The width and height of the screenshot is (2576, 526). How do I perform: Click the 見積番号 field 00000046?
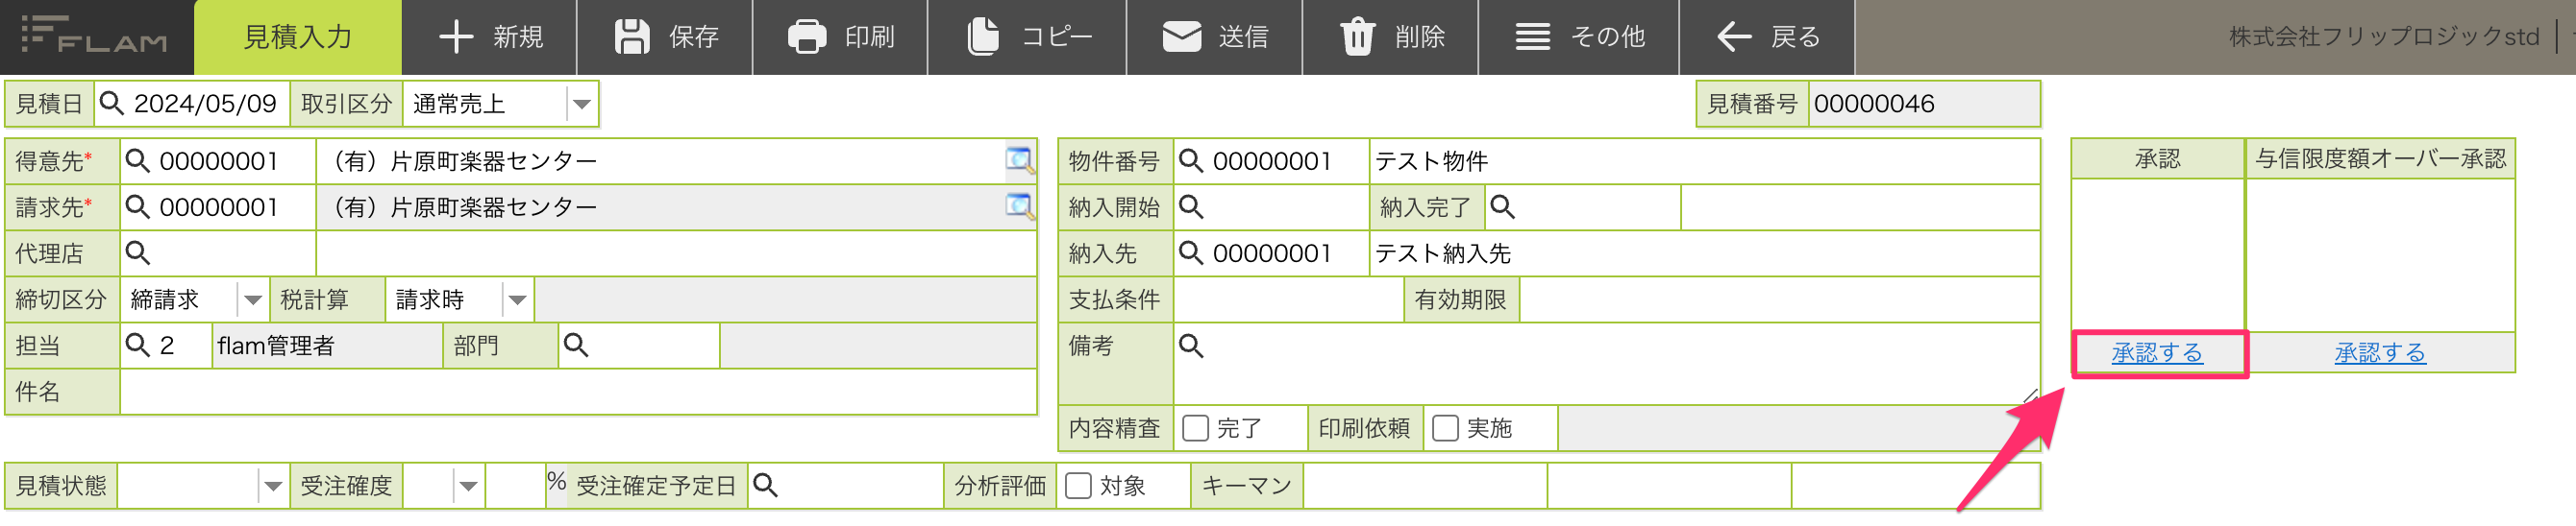1923,104
